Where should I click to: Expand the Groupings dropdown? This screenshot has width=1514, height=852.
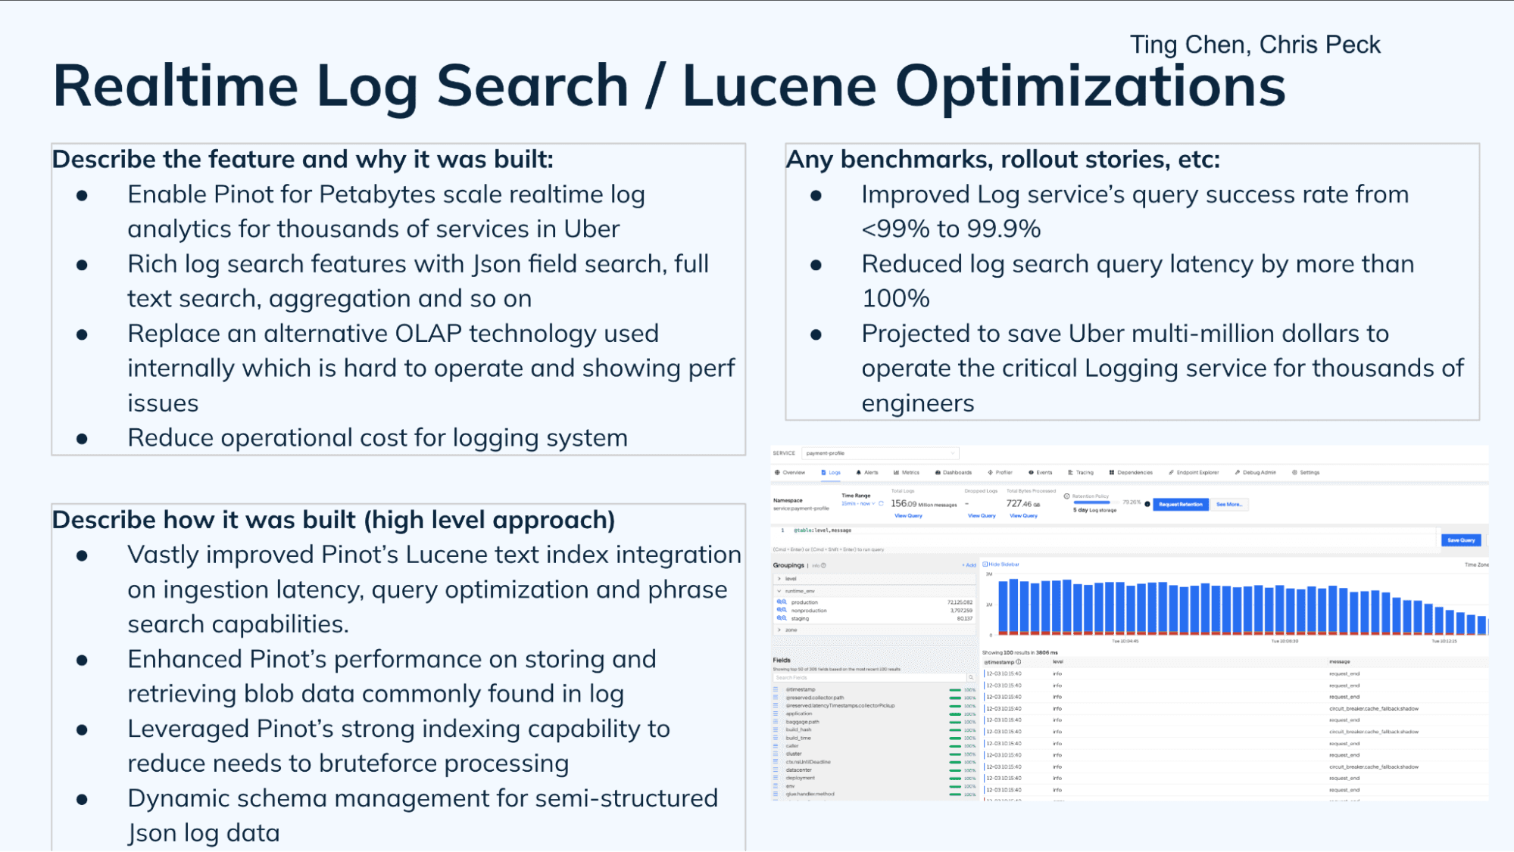(x=778, y=577)
